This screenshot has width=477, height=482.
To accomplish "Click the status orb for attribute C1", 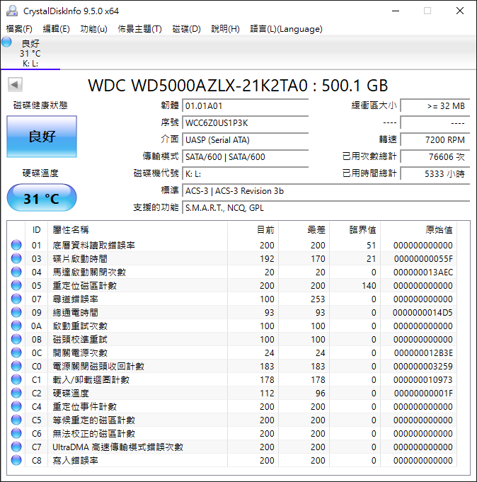I will click(x=16, y=379).
